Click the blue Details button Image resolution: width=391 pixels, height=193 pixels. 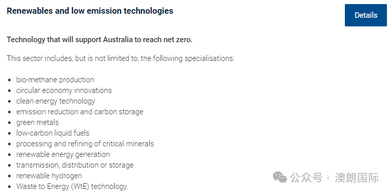(366, 15)
